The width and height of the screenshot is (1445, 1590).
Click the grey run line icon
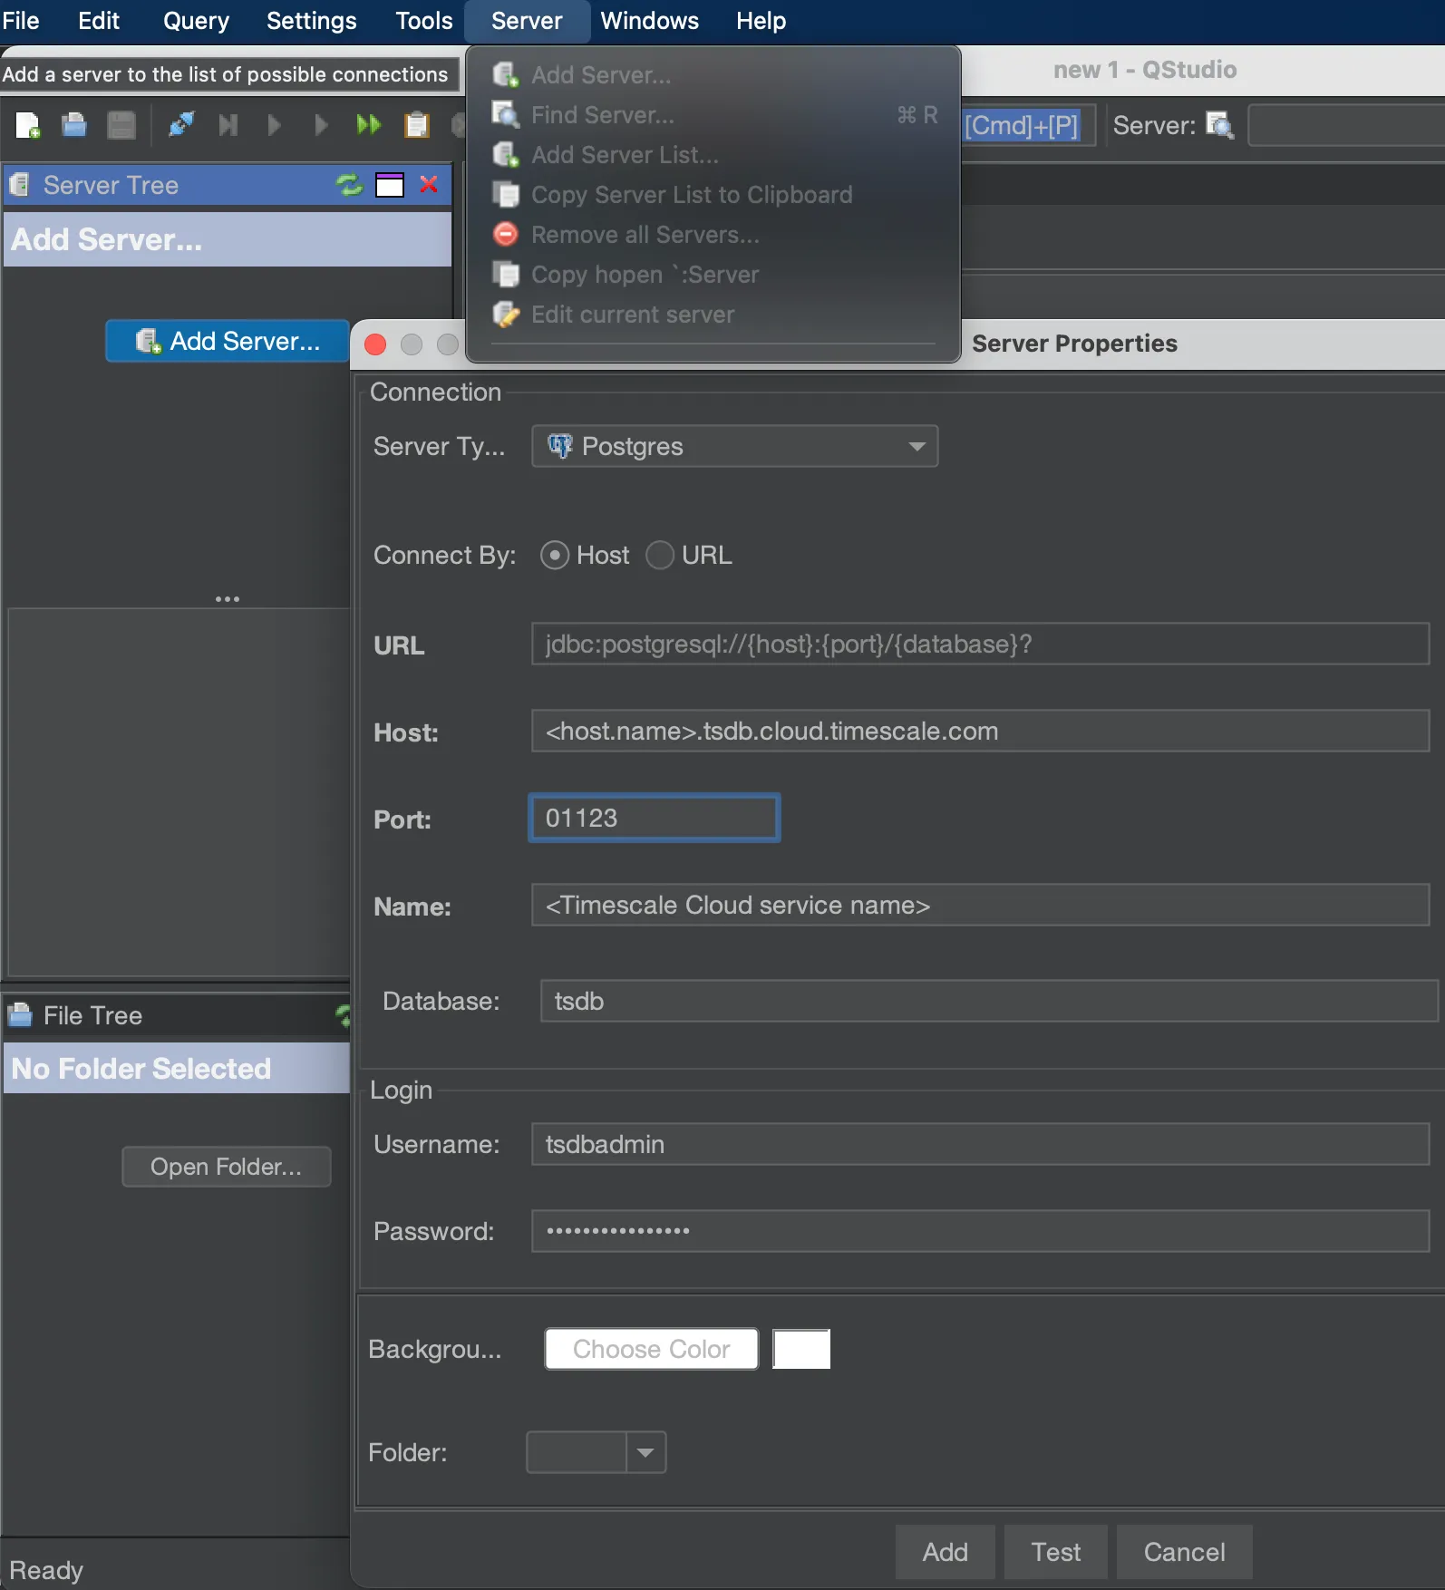tap(320, 125)
